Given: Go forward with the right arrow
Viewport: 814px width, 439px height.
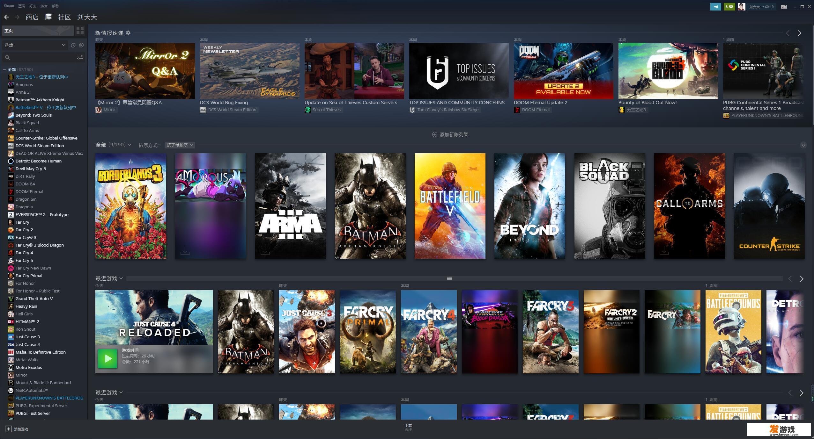Looking at the screenshot, I should [x=17, y=17].
